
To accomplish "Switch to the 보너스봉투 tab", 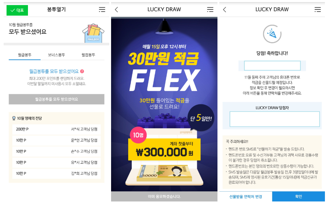I will click(56, 55).
